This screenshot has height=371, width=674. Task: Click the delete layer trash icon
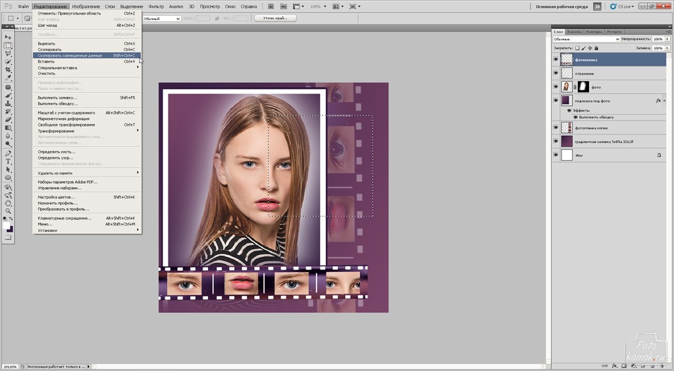point(661,365)
